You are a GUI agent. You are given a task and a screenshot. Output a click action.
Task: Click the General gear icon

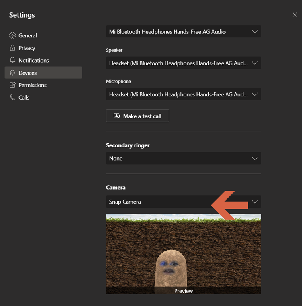pyautogui.click(x=12, y=35)
